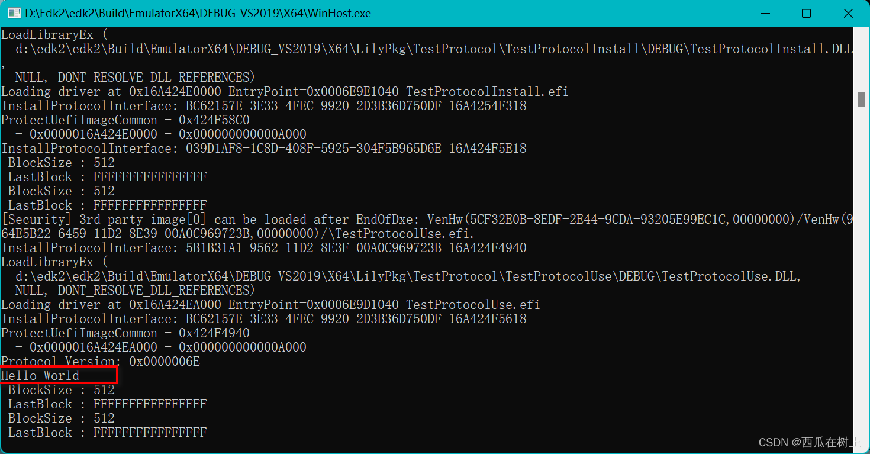
Task: Select the highlighted Hello World output line
Action: (x=40, y=375)
